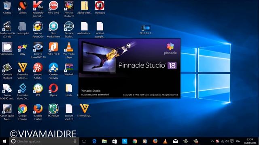This screenshot has height=145, width=259.
Task: Launch the Chilirec desktop shortcut
Action: pyautogui.click(x=23, y=7)
